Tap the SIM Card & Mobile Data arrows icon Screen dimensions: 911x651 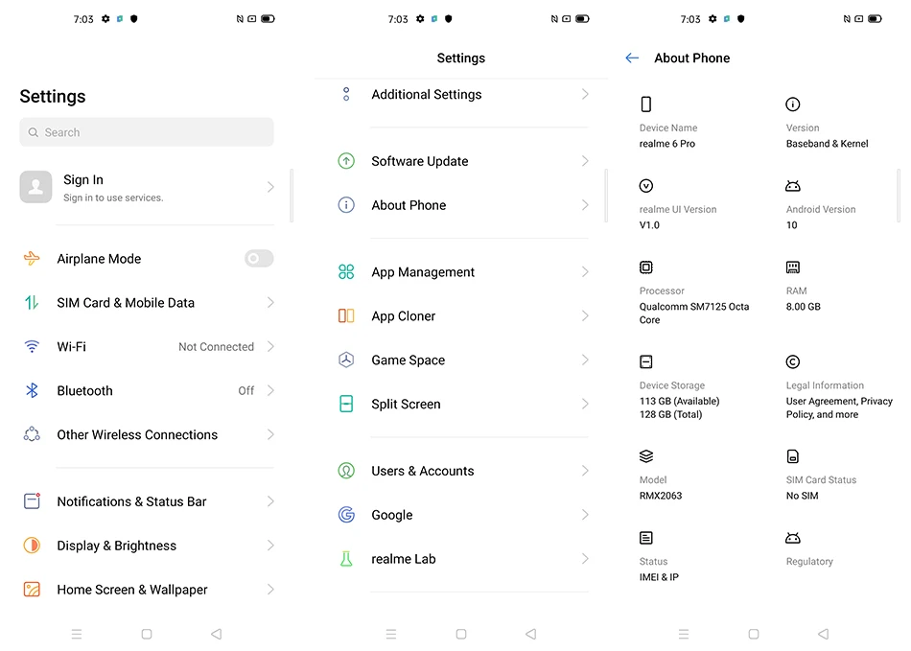click(32, 303)
